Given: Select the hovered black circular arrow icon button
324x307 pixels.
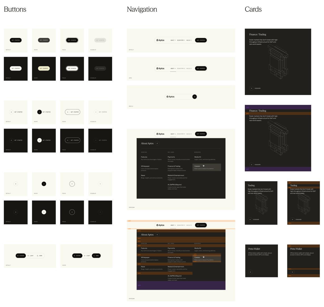Looking at the screenshot, I should click(x=44, y=184).
